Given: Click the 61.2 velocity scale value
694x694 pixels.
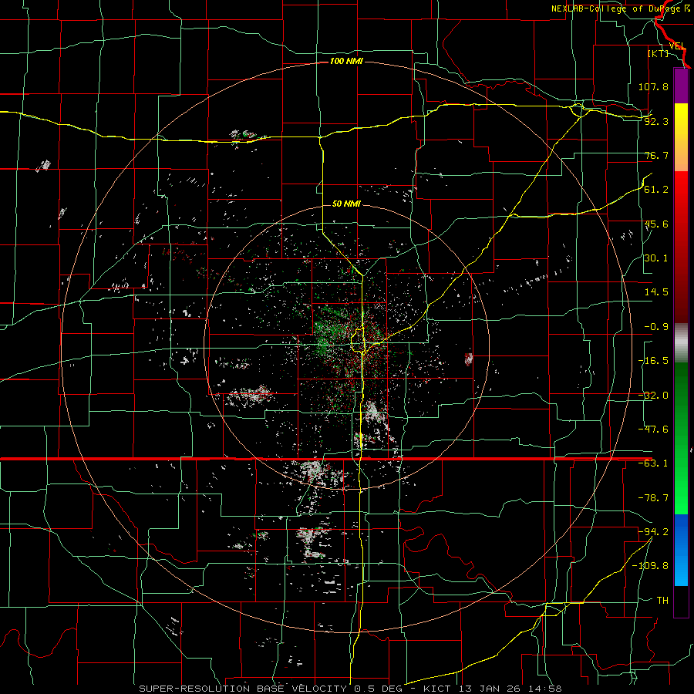Looking at the screenshot, I should pos(656,190).
